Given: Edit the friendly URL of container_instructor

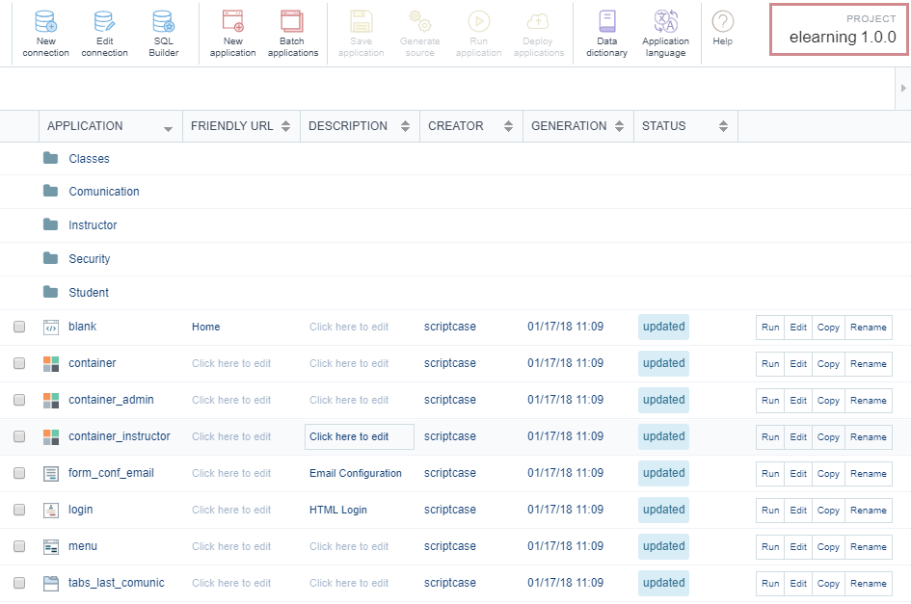Looking at the screenshot, I should (x=231, y=436).
